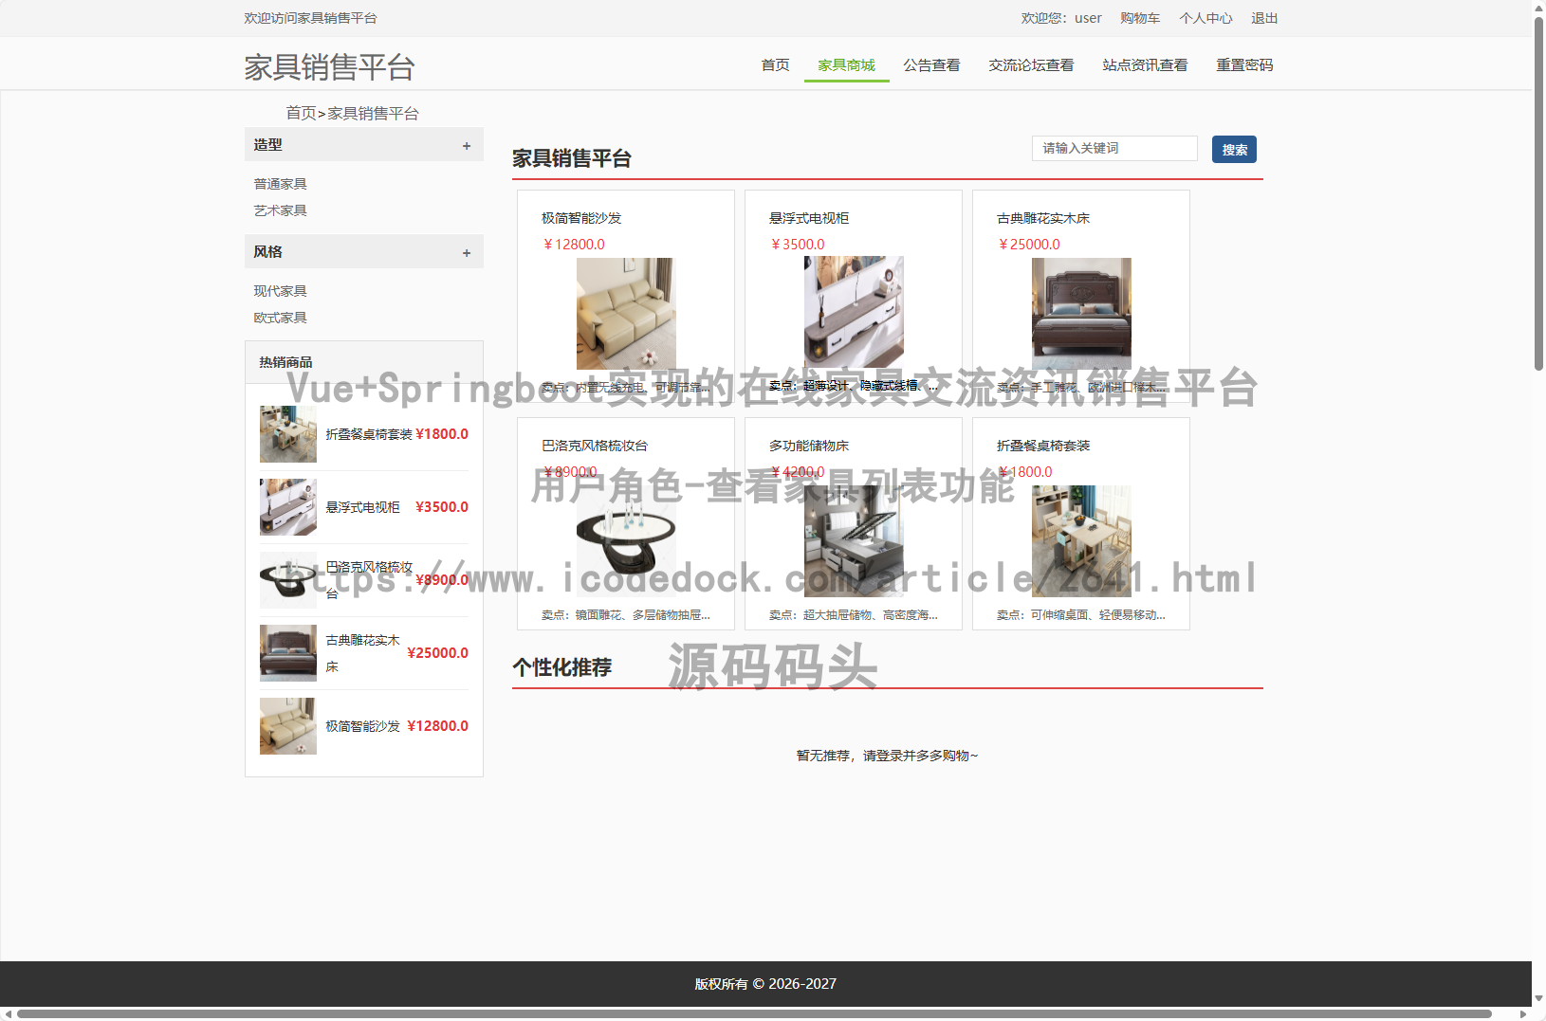Expand the 风格 style section
This screenshot has height=1021, width=1546.
click(467, 252)
